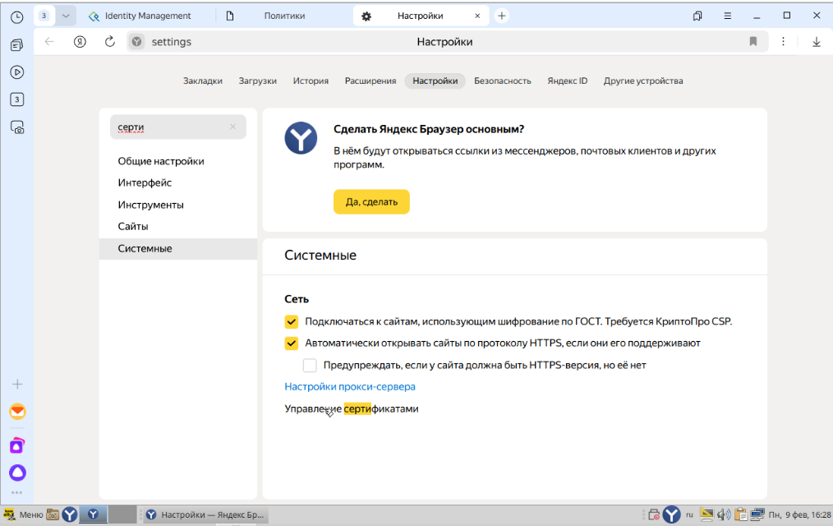Uncheck automatic HTTPS opening checkbox
This screenshot has height=526, width=833.
coord(292,344)
